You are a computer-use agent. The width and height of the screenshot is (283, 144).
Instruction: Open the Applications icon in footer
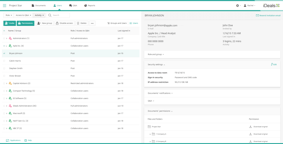(x=8, y=140)
